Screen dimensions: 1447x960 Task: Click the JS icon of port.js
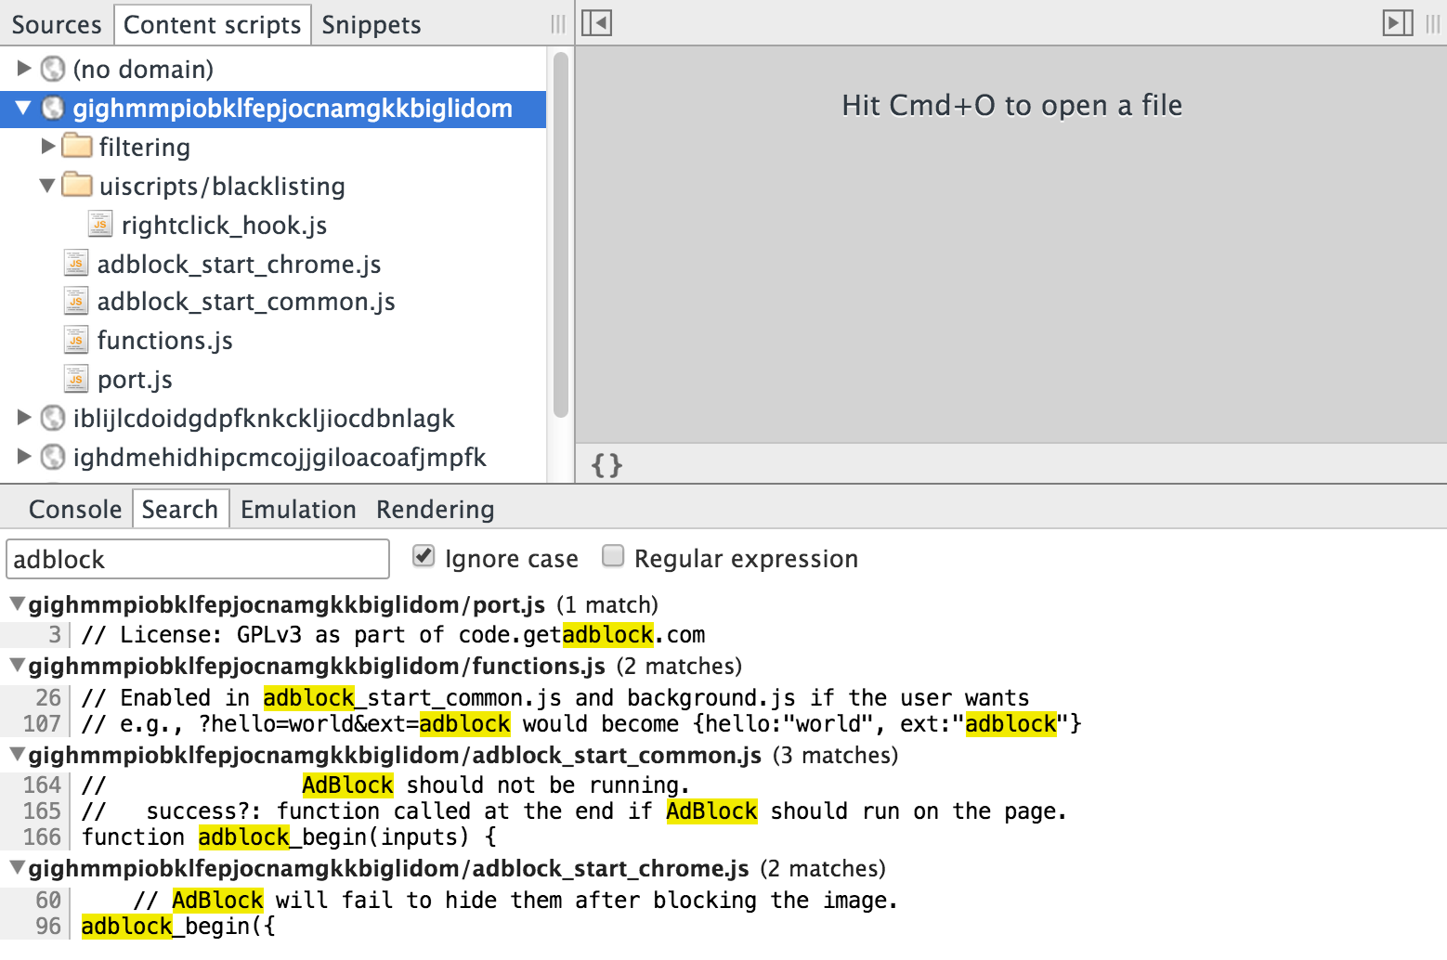[x=76, y=380]
